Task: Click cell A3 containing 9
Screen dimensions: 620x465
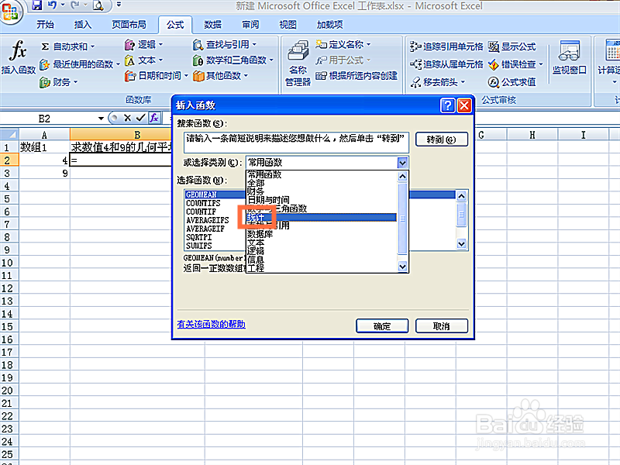Action: coord(44,173)
